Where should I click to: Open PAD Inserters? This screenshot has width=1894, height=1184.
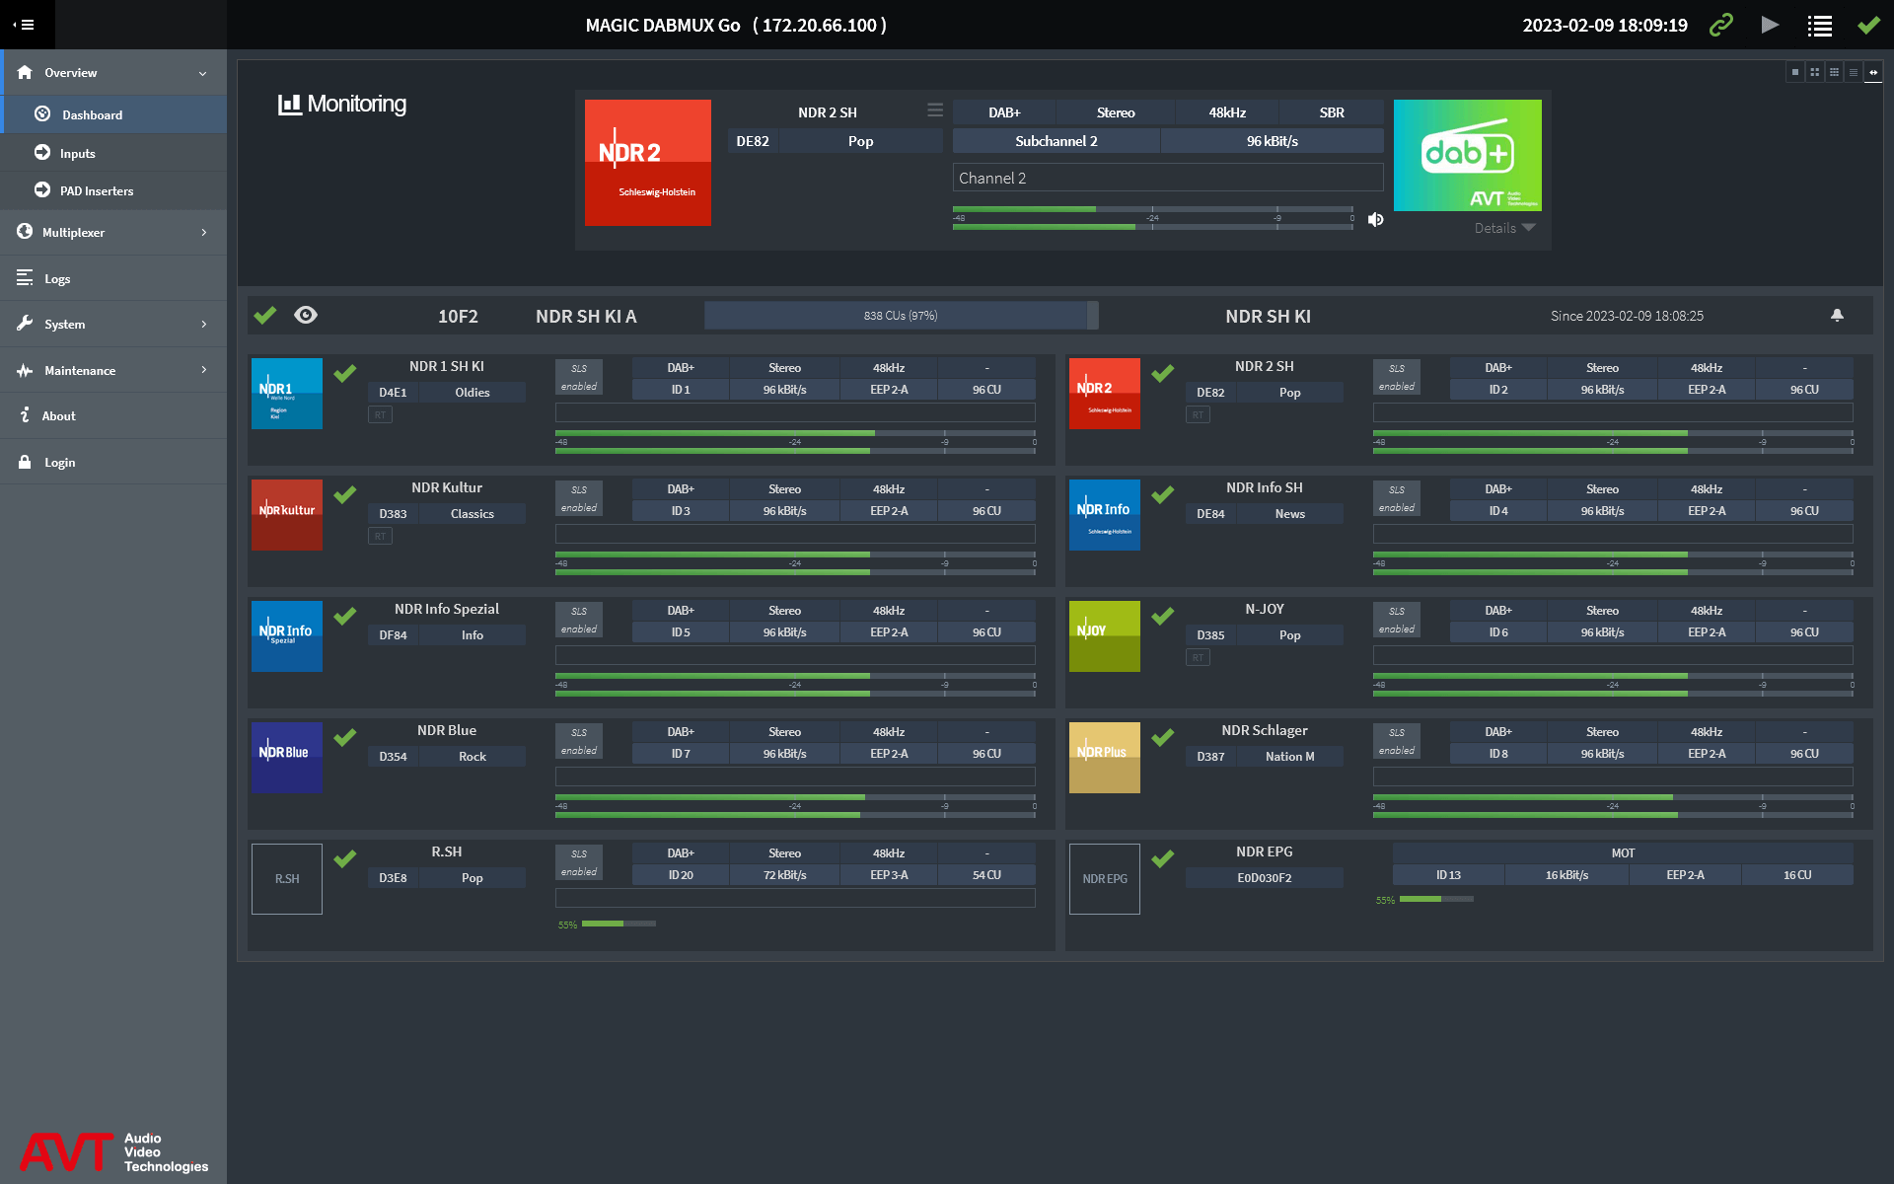[96, 190]
